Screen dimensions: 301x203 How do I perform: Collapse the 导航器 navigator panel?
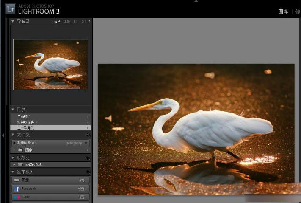[x=13, y=21]
